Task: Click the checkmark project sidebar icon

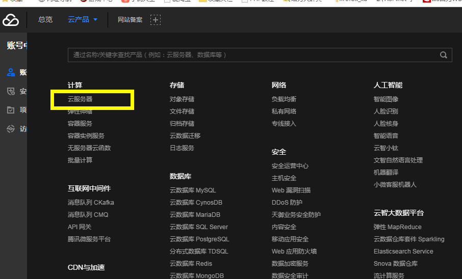Action: tap(11, 110)
